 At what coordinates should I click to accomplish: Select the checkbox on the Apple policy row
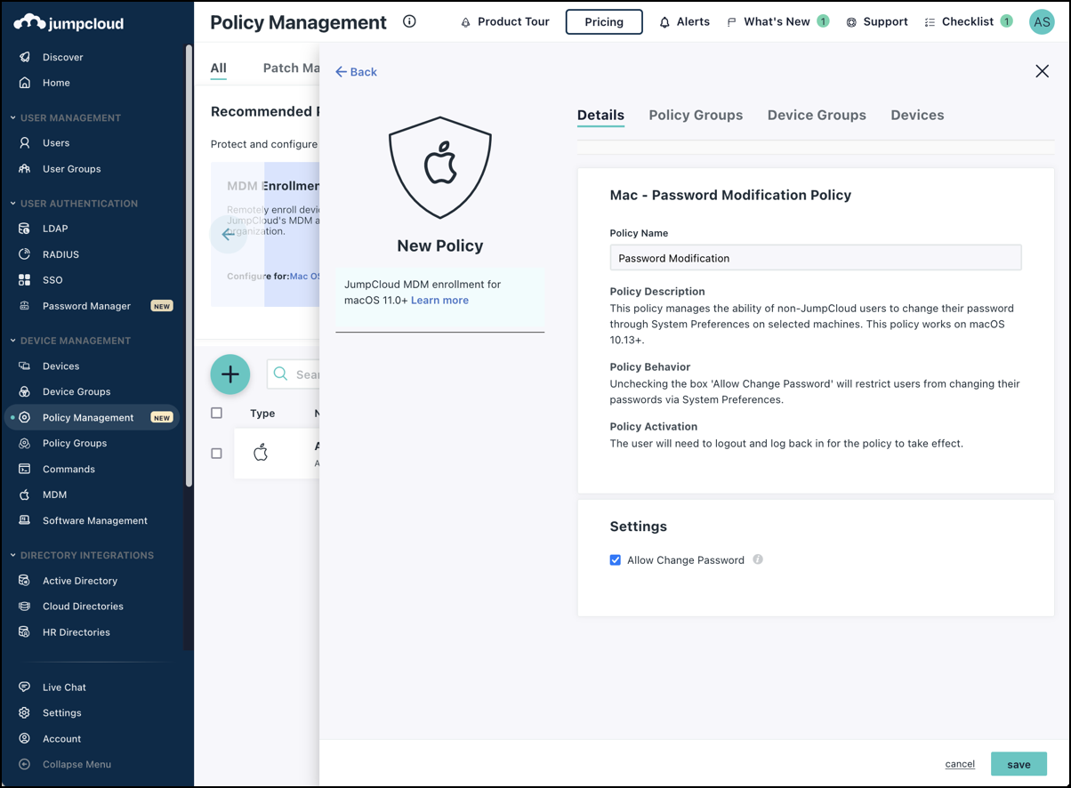click(216, 454)
